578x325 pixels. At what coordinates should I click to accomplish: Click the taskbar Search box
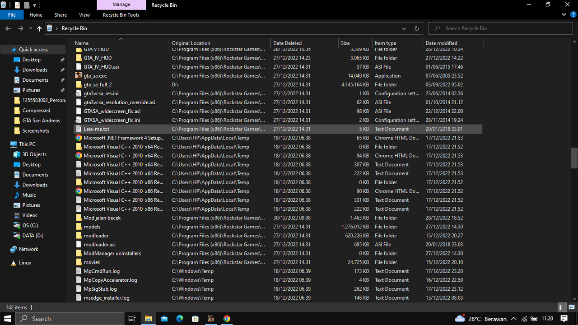click(x=70, y=319)
